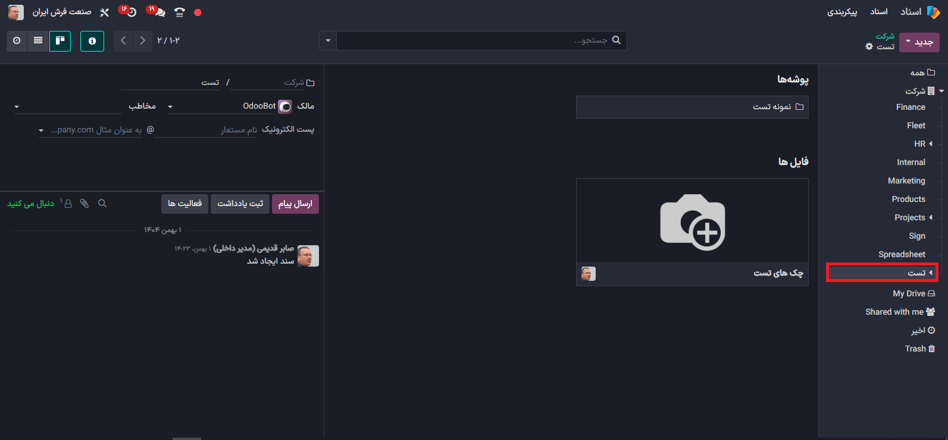Open the Configuration menu (پیکربندی)
948x440 pixels.
[x=842, y=12]
